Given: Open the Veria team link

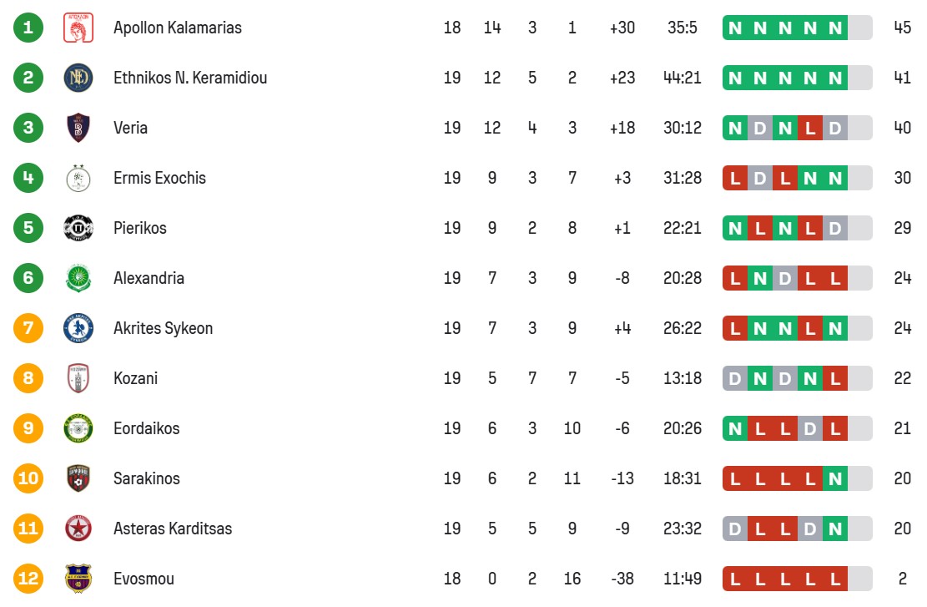Looking at the screenshot, I should point(130,128).
